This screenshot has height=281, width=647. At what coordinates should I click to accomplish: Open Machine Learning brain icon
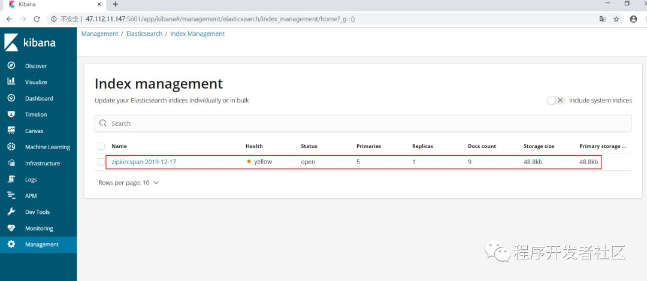tap(11, 146)
